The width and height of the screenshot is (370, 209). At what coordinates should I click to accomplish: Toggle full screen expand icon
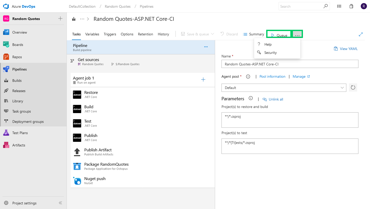point(361,34)
